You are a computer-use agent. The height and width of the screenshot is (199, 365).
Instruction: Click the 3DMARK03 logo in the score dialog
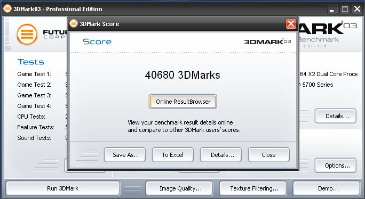[267, 42]
